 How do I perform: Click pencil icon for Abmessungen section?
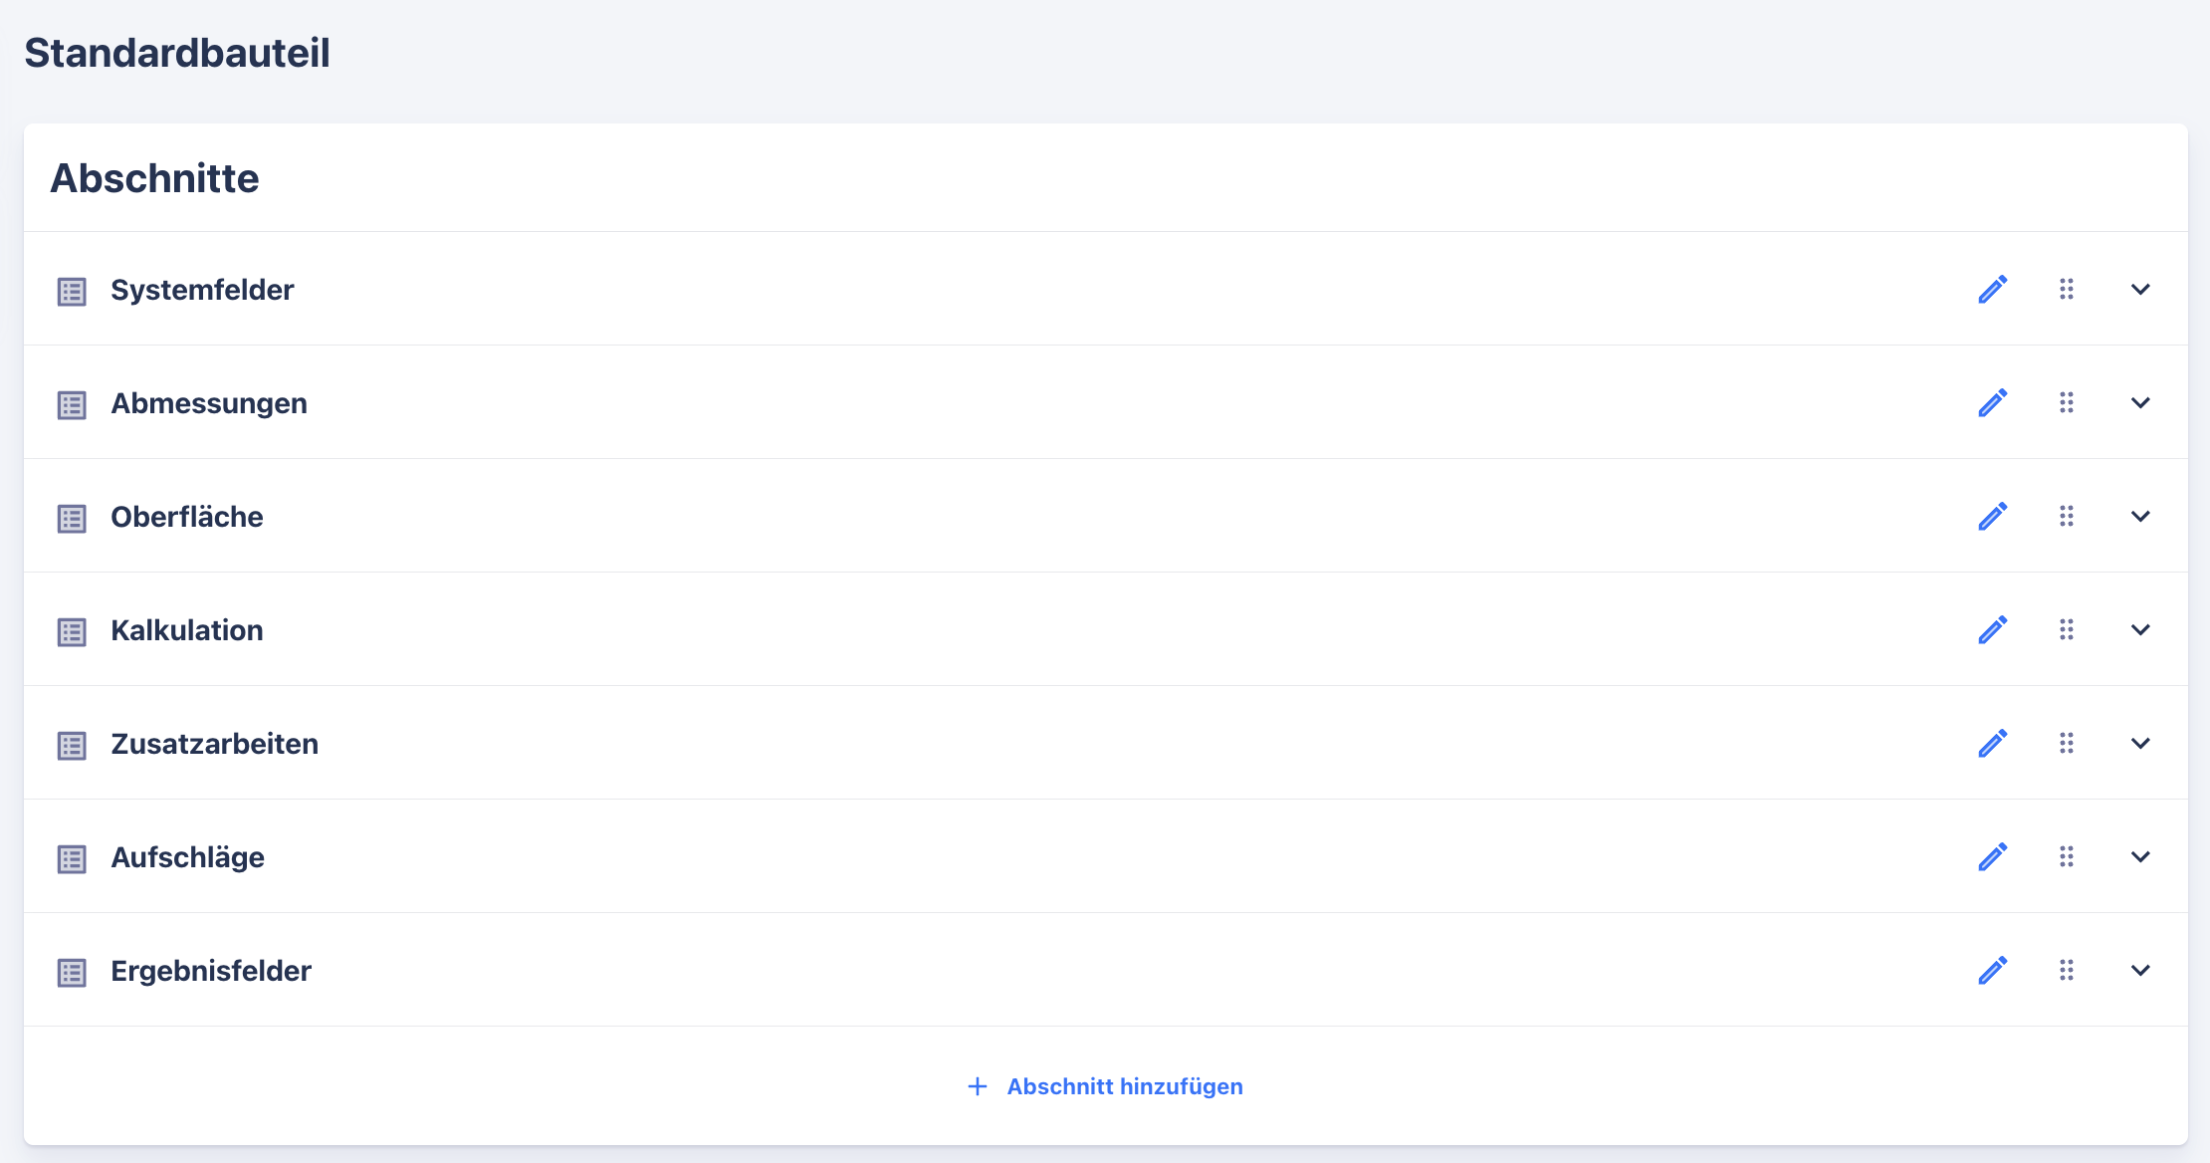click(x=1992, y=403)
